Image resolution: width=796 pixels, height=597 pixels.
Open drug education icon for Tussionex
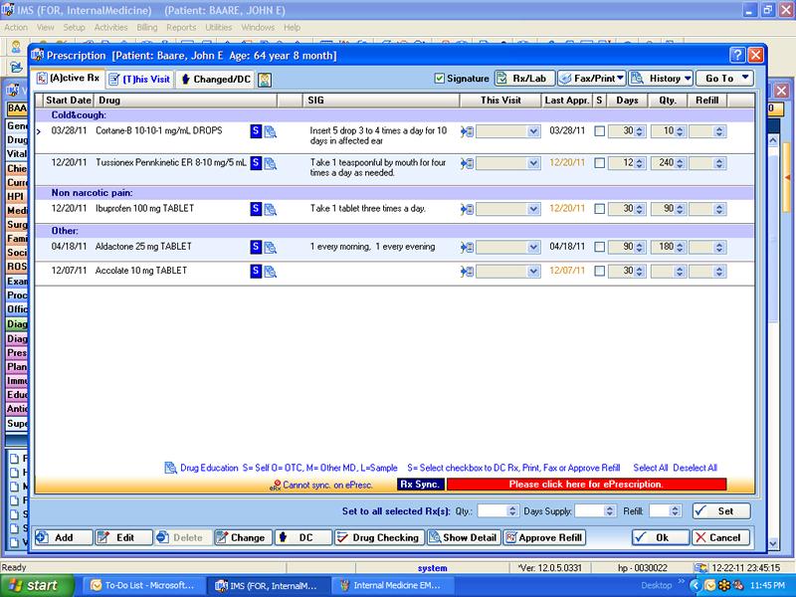271,164
